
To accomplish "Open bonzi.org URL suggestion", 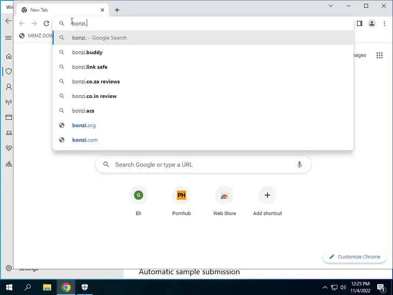I will pyautogui.click(x=203, y=125).
